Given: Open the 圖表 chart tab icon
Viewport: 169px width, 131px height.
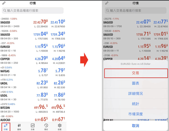Looking at the screenshot, I should pyautogui.click(x=19, y=126).
